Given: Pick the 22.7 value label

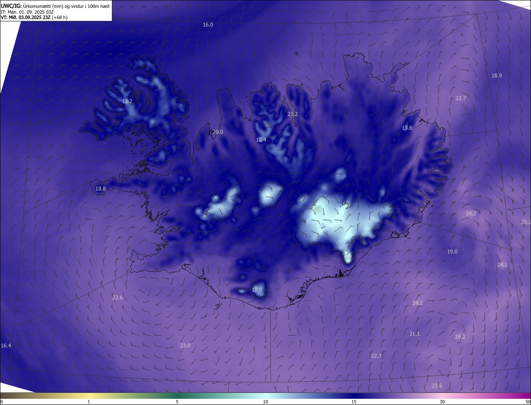Looking at the screenshot, I should click(x=460, y=99).
